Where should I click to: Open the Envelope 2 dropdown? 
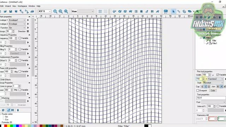[x=17, y=24]
